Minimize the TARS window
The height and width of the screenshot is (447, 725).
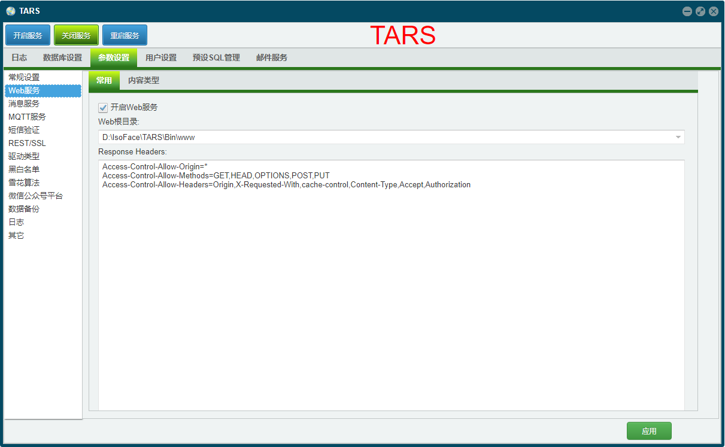687,11
